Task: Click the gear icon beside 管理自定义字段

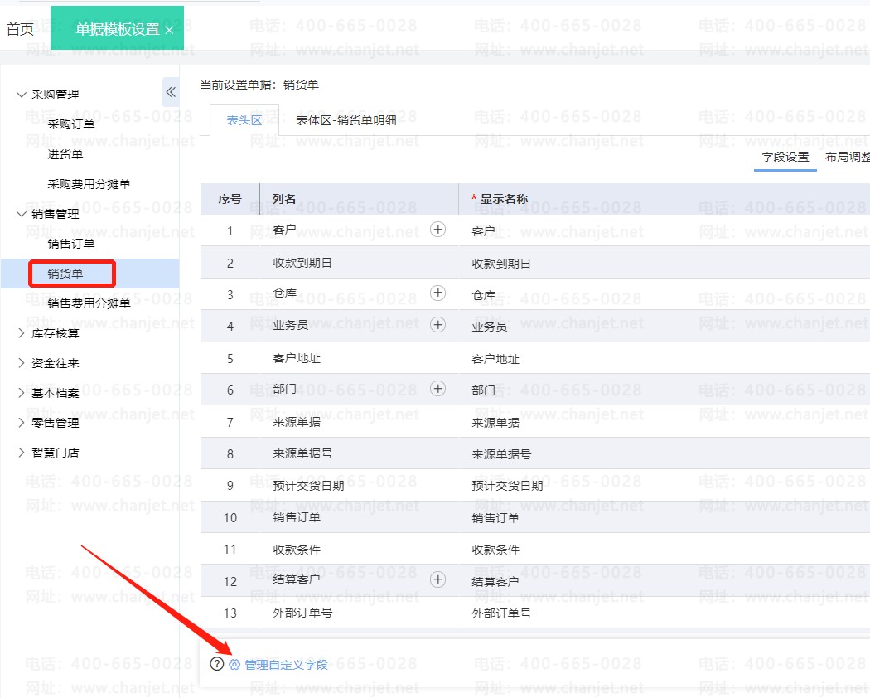Action: tap(234, 665)
